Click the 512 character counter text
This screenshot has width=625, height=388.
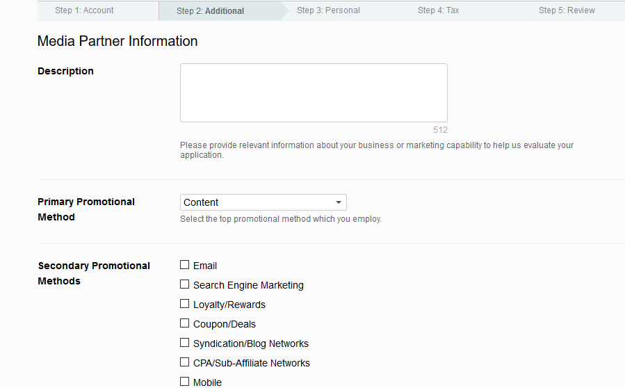[441, 130]
